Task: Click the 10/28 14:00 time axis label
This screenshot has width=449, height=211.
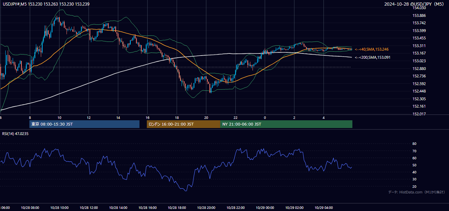Action: pos(118,208)
